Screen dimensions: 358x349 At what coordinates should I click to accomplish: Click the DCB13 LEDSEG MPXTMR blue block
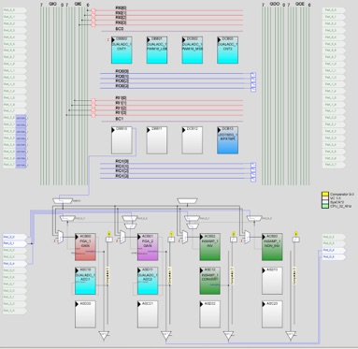click(x=227, y=140)
